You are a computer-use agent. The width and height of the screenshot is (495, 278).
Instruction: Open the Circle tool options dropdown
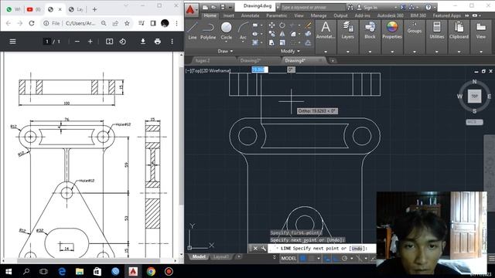pyautogui.click(x=226, y=42)
